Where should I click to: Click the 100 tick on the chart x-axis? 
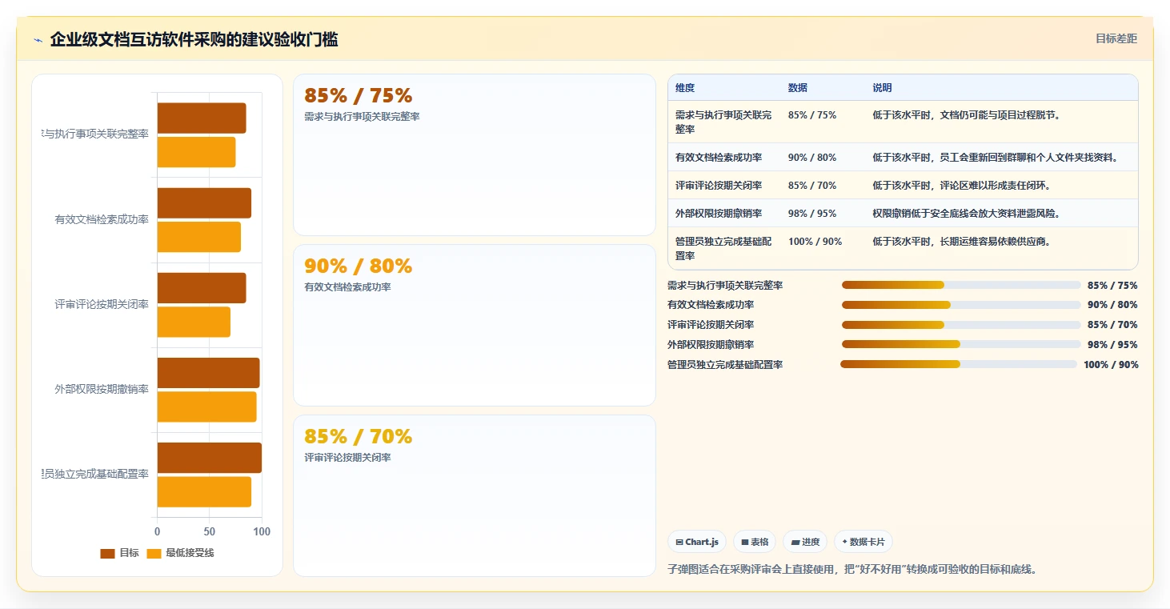(262, 531)
